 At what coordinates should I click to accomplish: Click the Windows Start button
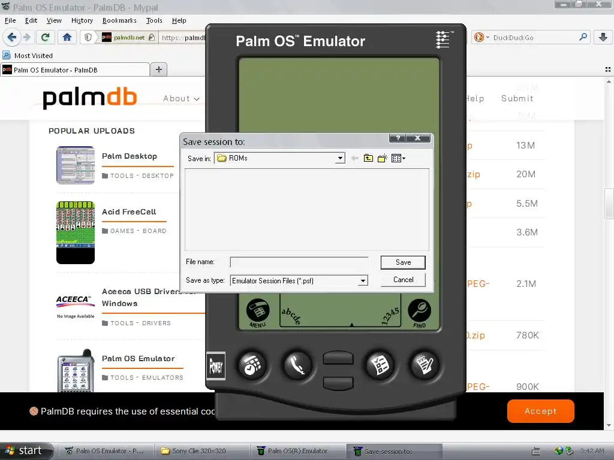[26, 450]
